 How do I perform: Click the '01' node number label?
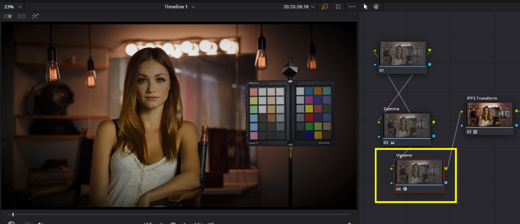(381, 70)
